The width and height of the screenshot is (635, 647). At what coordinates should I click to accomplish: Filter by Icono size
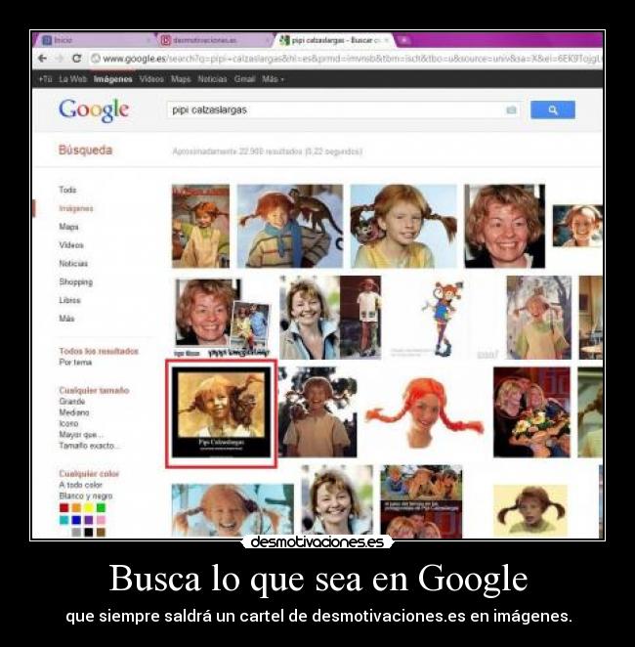tap(68, 423)
